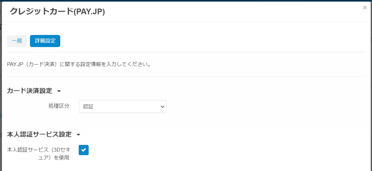Open the 処理区分 dropdown showing 認証

(x=122, y=106)
